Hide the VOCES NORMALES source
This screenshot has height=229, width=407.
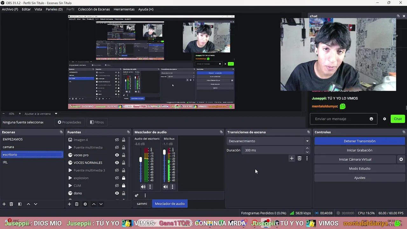(x=117, y=163)
